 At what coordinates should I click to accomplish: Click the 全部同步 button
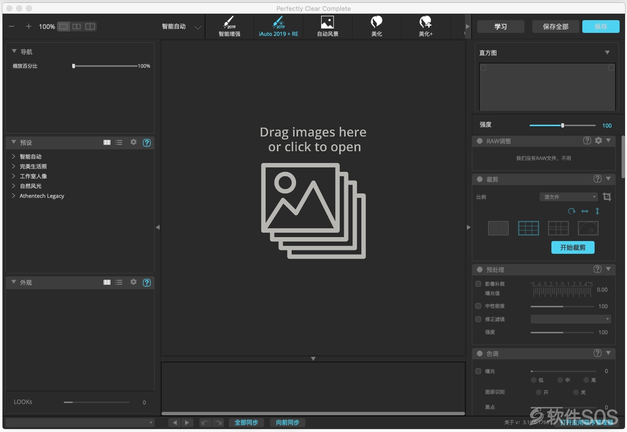click(246, 423)
